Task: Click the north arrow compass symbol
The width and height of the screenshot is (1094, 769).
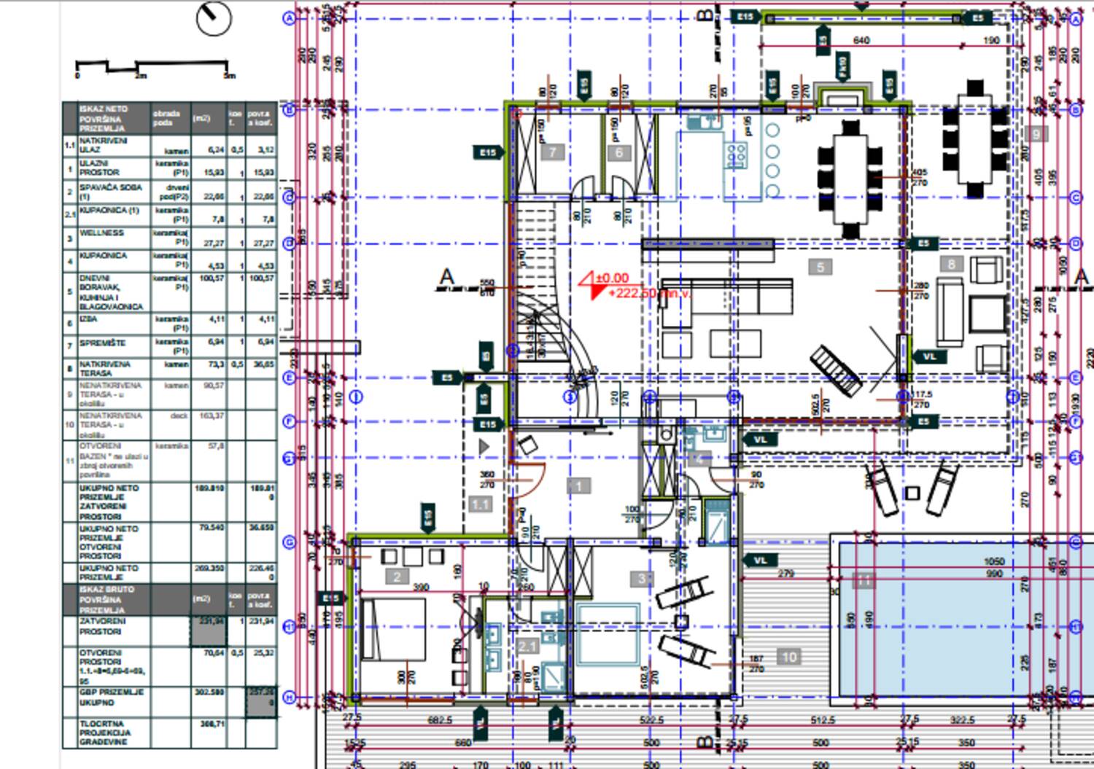Action: pos(214,17)
